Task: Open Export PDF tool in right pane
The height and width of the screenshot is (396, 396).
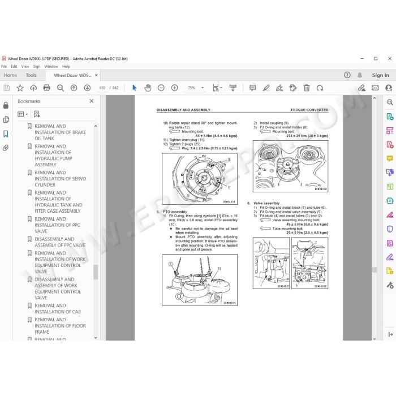Action: pos(390,117)
